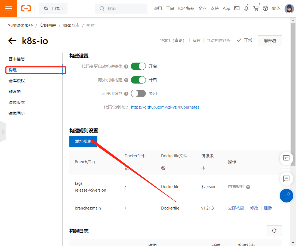Open the hamburger navigation menu
Image resolution: width=296 pixels, height=246 pixels.
(x=8, y=8)
